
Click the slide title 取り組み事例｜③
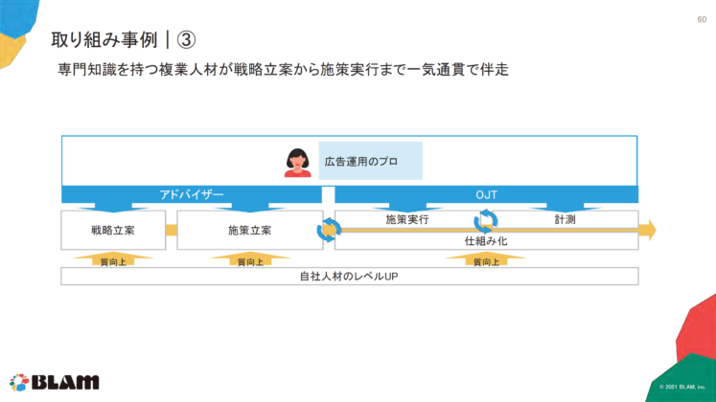[124, 39]
